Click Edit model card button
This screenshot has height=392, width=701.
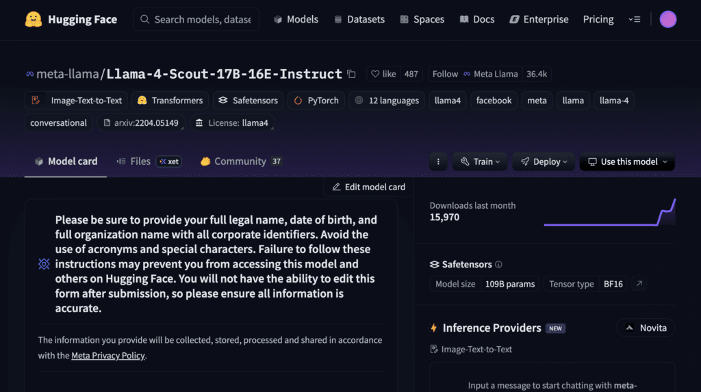[x=368, y=187]
